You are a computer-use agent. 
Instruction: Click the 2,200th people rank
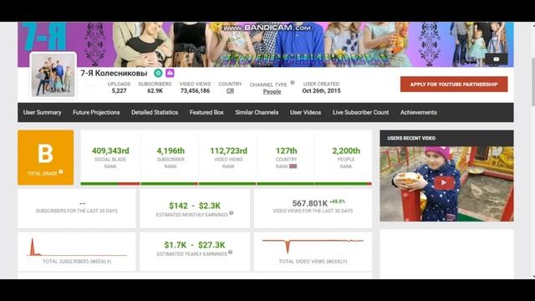(x=346, y=150)
